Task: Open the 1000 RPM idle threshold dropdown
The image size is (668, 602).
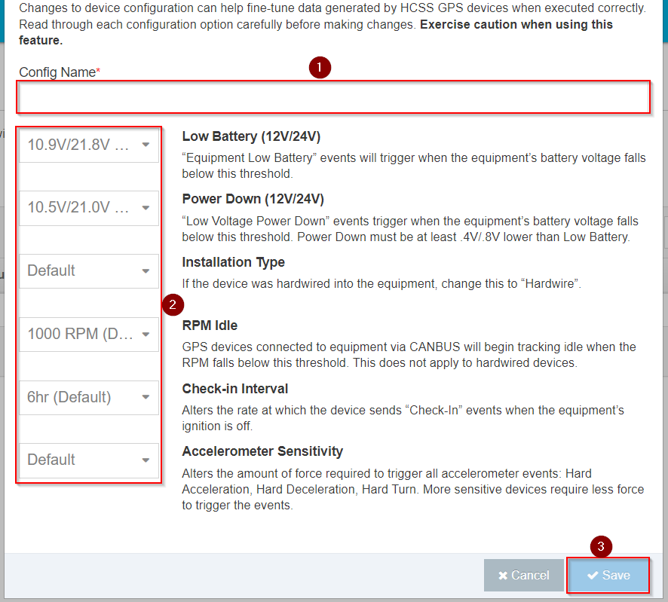Action: pos(83,333)
